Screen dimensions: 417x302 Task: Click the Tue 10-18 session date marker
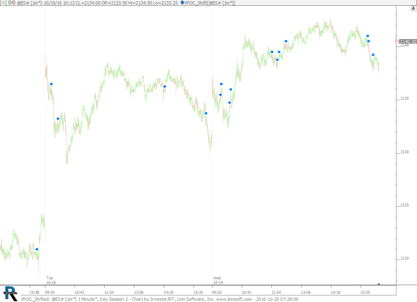point(51,280)
